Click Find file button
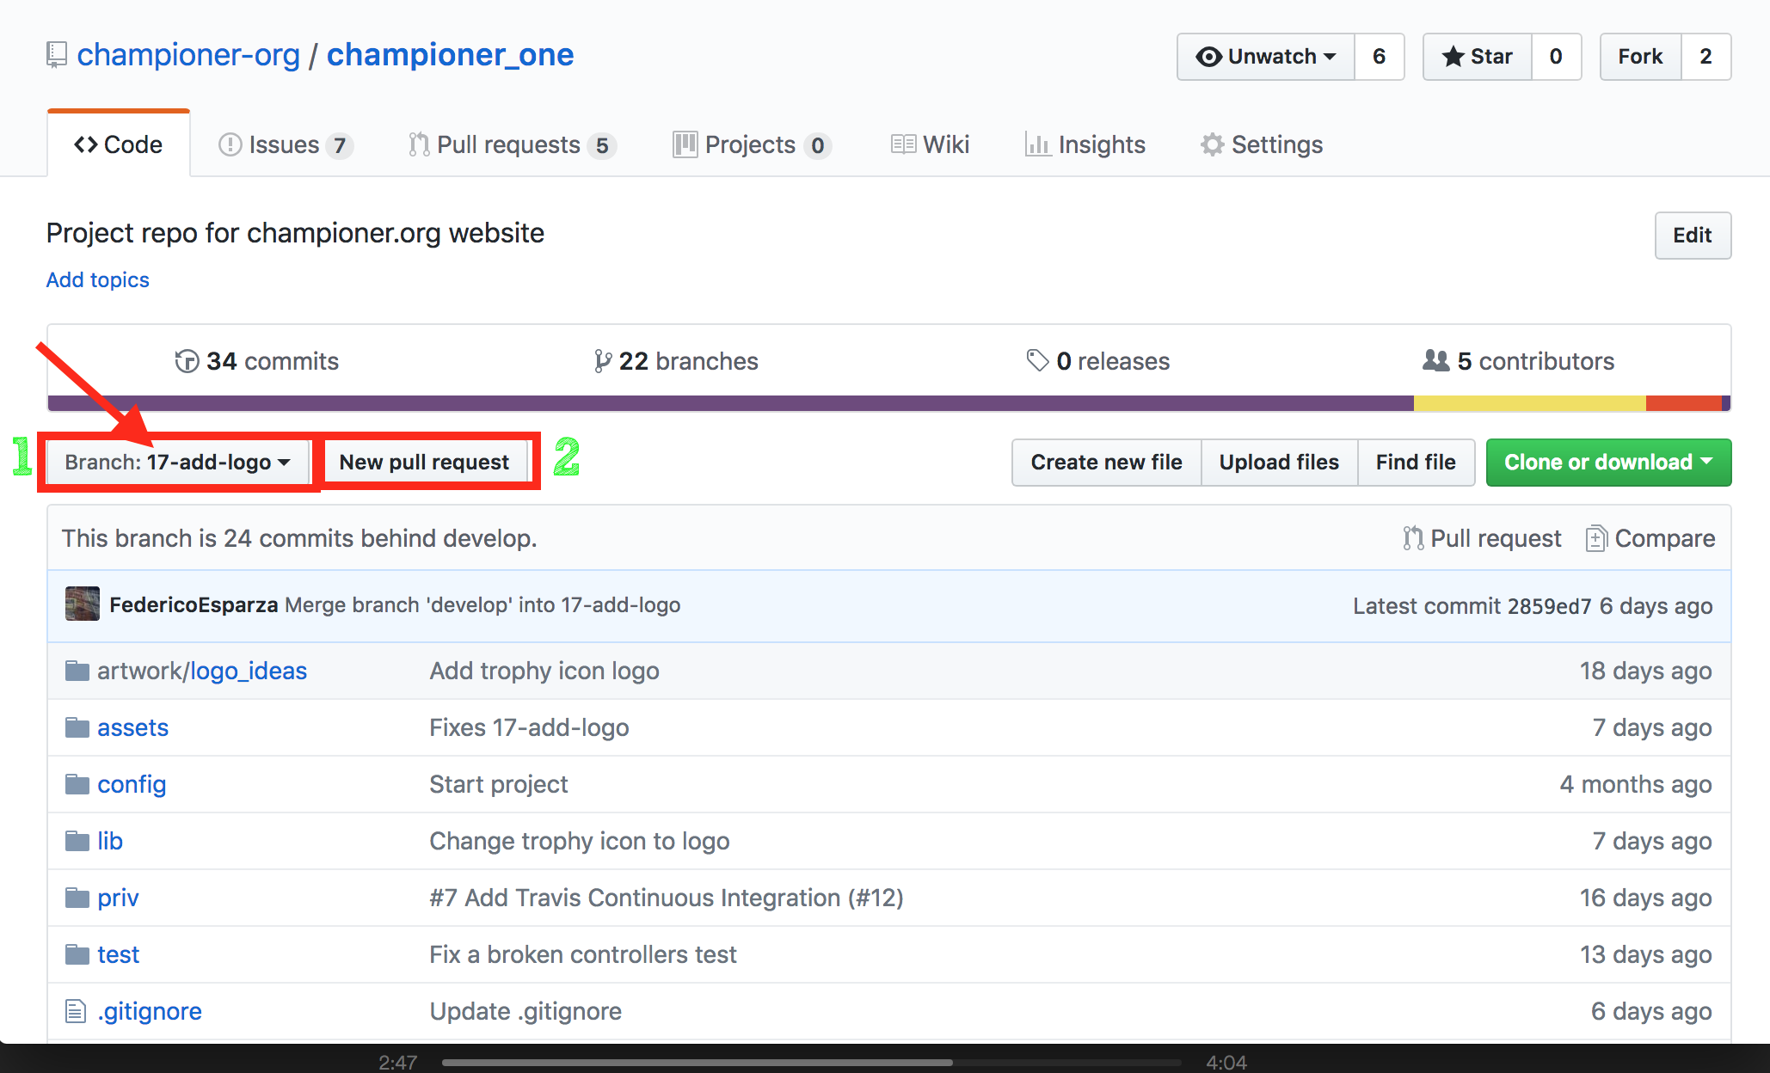The height and width of the screenshot is (1073, 1770). pos(1416,463)
